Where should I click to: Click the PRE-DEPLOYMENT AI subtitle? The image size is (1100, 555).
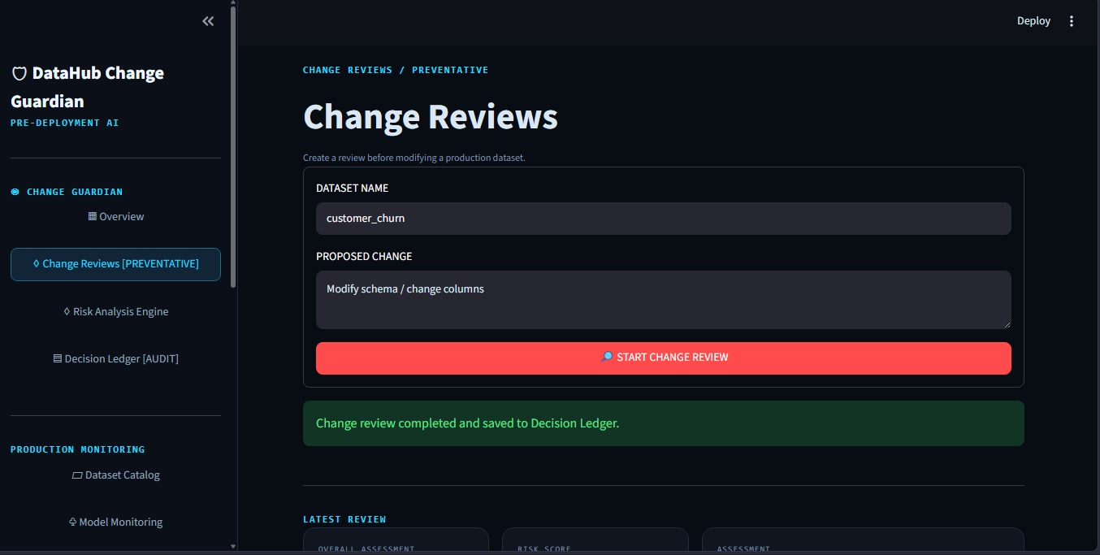65,123
